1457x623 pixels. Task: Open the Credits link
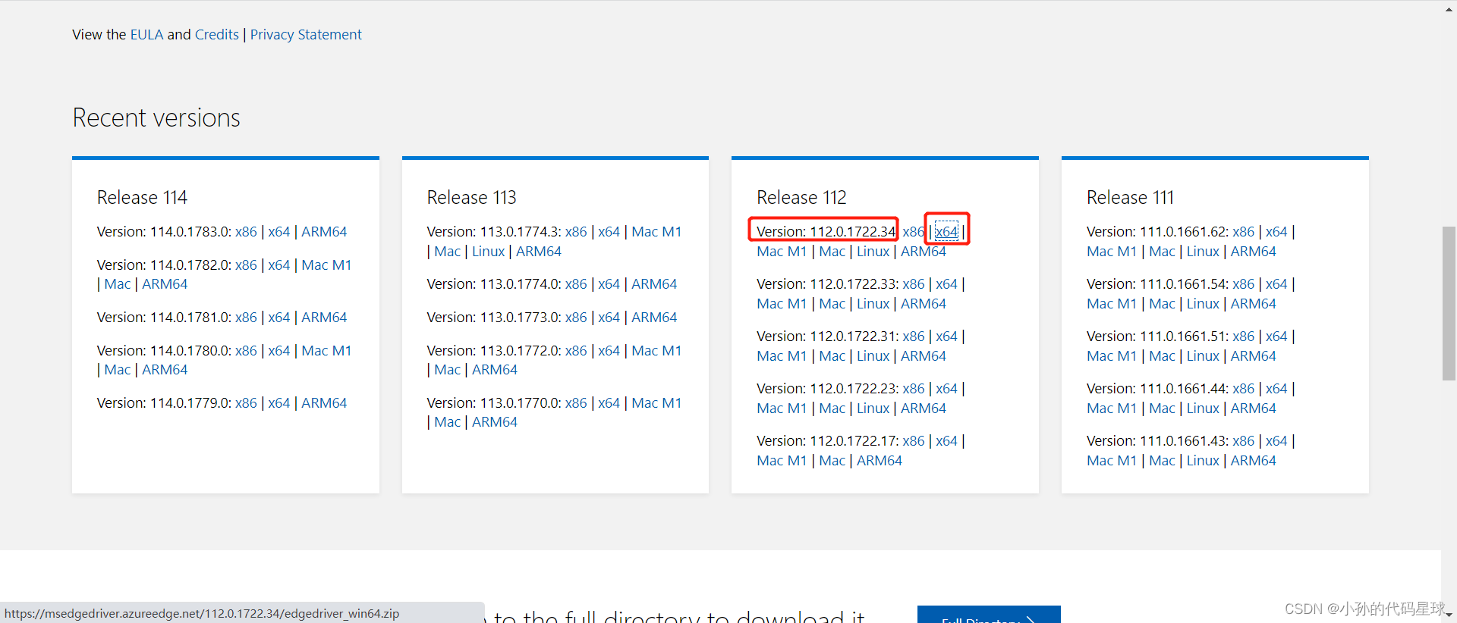[217, 35]
